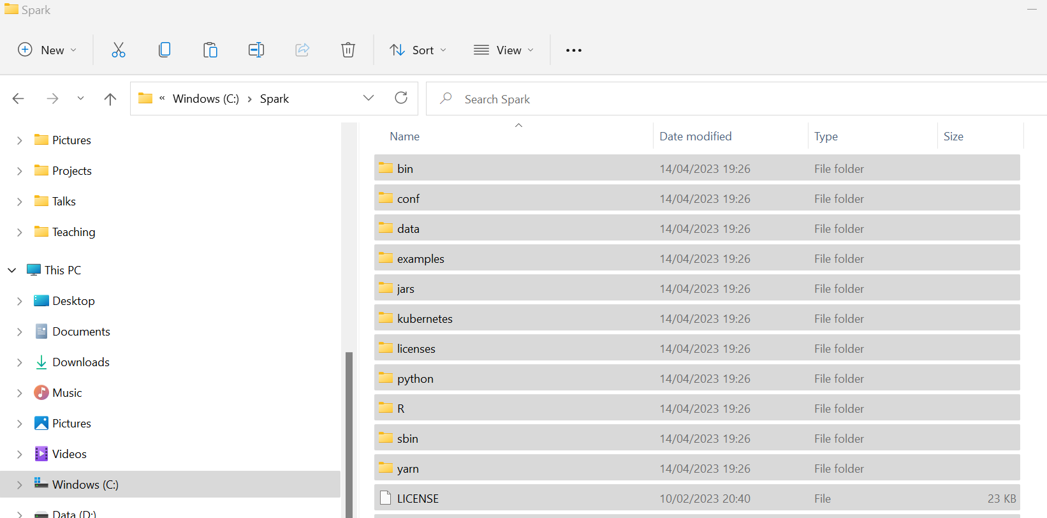
Task: Open the Sort dropdown menu
Action: [x=418, y=50]
